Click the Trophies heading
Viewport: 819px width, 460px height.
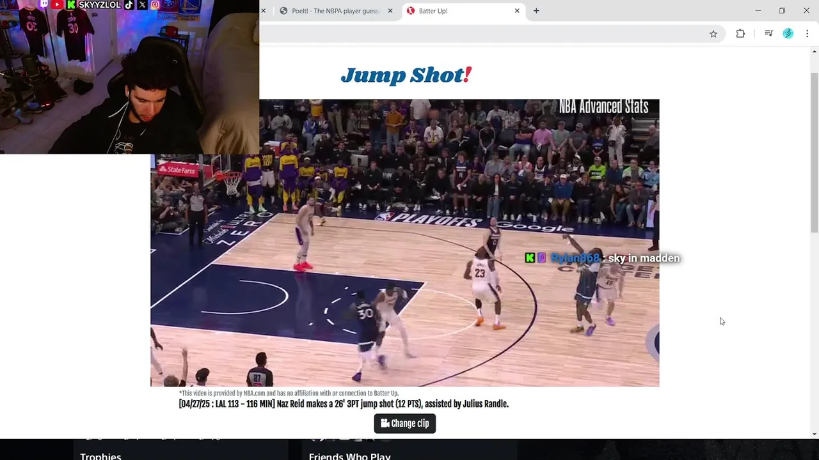[x=100, y=456]
